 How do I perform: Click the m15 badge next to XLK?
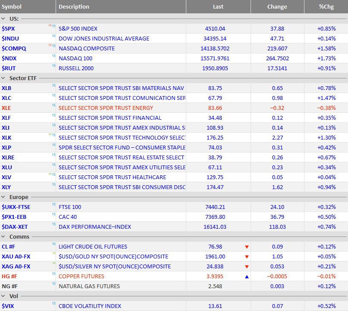tap(52, 134)
